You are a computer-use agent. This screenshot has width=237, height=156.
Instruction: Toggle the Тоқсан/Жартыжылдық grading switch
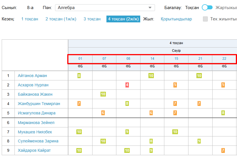click(x=207, y=8)
